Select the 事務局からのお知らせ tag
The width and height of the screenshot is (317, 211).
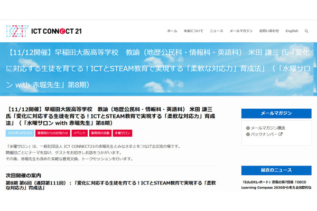(x=53, y=133)
